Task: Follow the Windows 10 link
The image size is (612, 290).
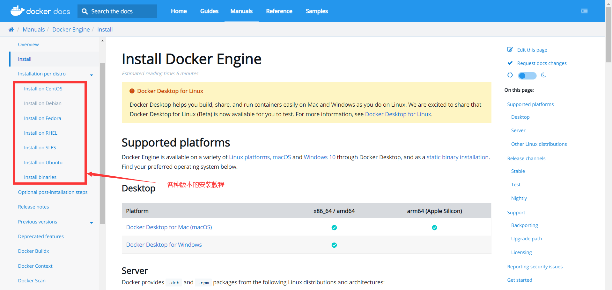Action: [x=320, y=157]
